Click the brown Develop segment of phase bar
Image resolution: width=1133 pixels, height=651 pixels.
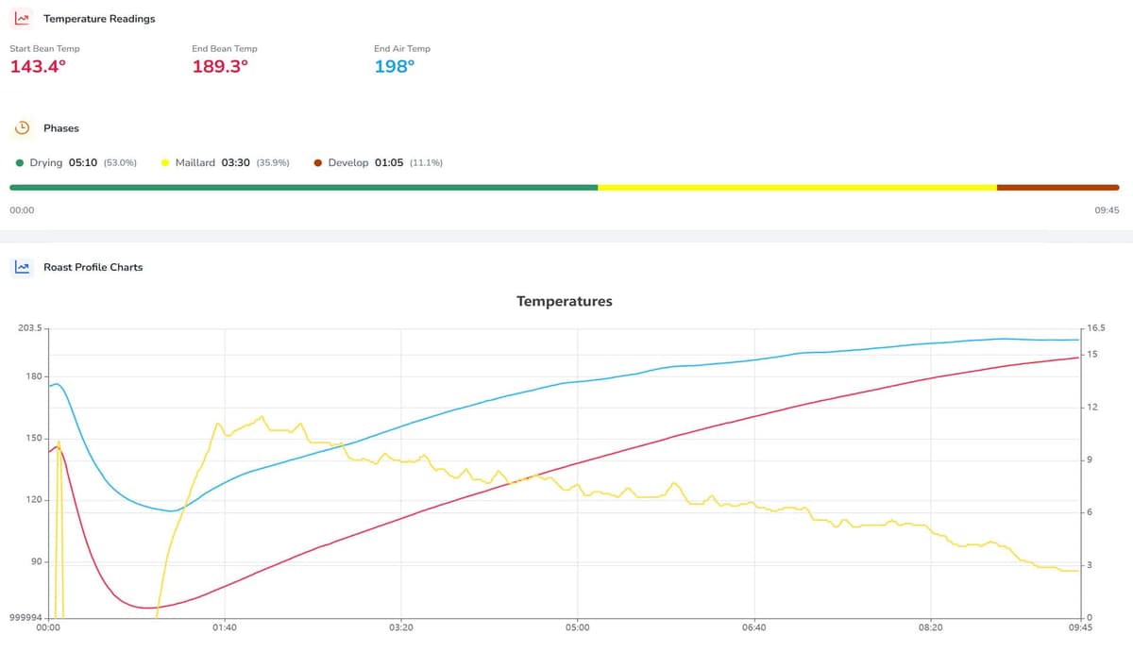point(1058,188)
